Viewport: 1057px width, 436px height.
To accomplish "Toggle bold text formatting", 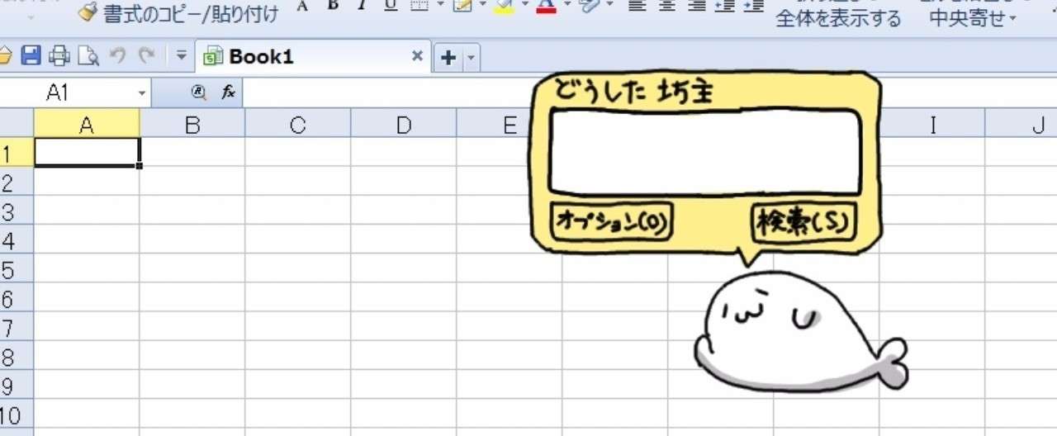I will [333, 5].
